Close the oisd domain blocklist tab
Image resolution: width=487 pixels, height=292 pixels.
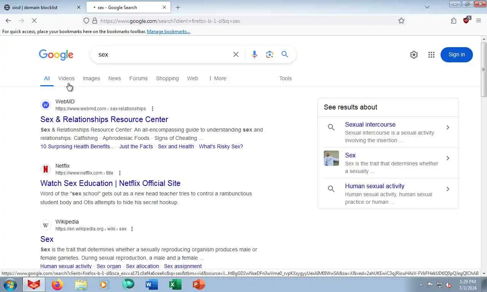(x=79, y=7)
